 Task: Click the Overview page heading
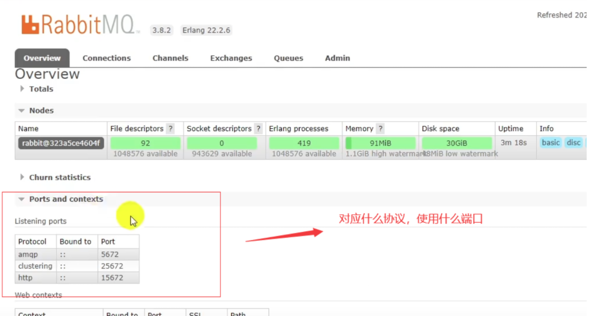point(47,74)
